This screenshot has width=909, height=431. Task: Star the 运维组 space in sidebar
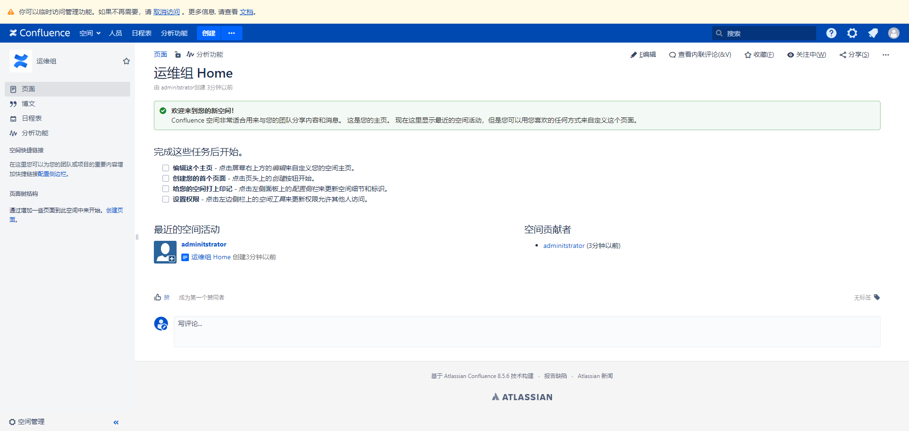(126, 61)
